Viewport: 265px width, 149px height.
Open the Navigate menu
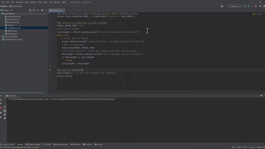[x=19, y=2]
